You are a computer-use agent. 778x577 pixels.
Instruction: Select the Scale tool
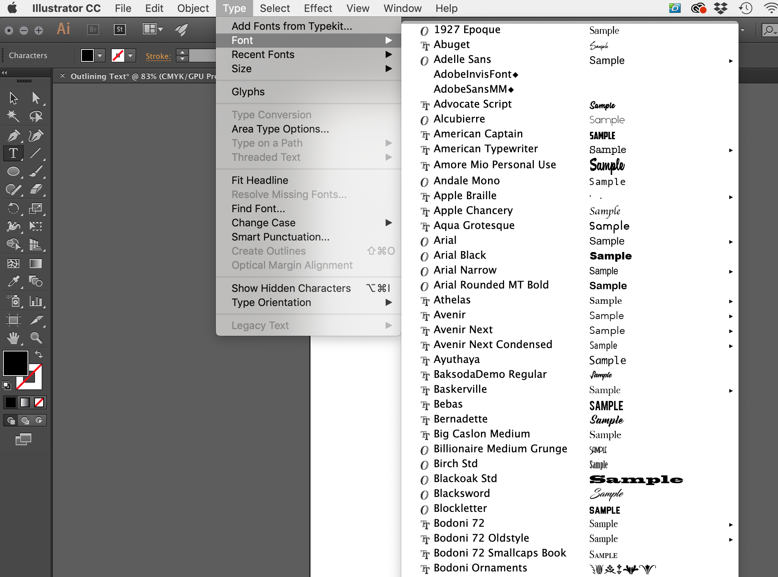36,208
